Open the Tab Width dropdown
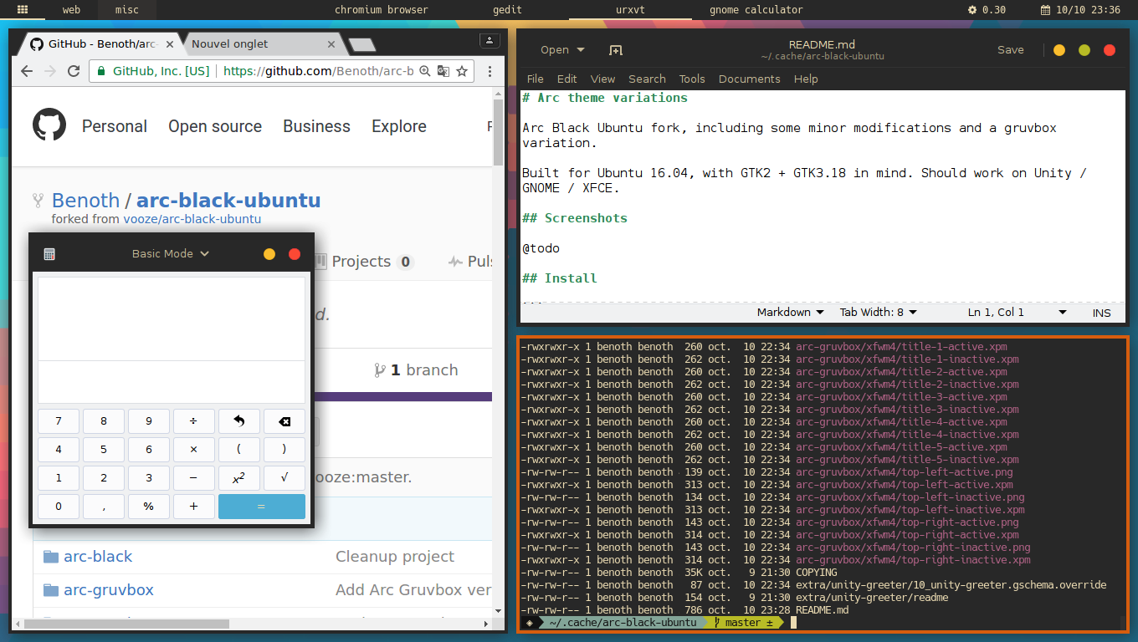 click(879, 313)
